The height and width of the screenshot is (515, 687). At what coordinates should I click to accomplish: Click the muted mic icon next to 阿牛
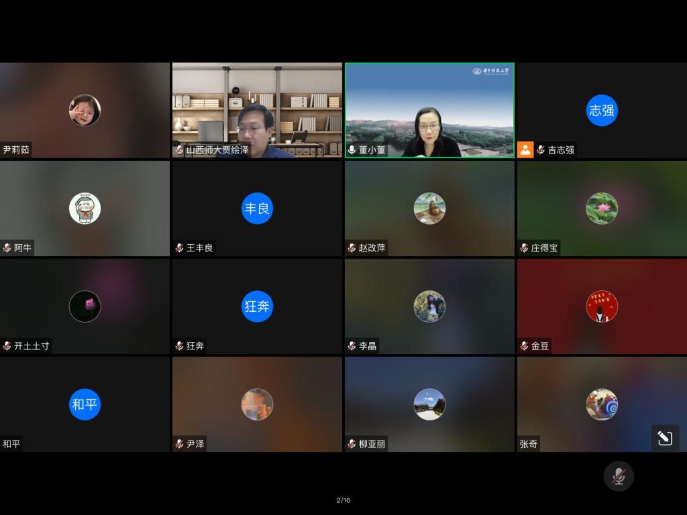click(7, 248)
